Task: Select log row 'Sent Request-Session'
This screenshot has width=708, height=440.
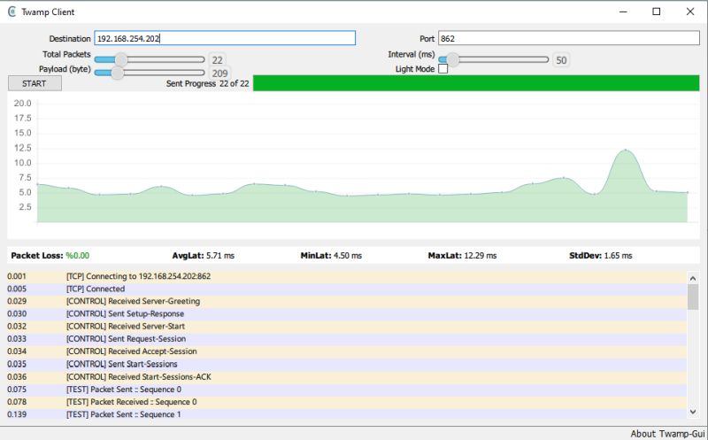Action: click(x=347, y=339)
